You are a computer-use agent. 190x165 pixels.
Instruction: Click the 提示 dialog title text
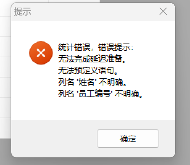pos(22,12)
